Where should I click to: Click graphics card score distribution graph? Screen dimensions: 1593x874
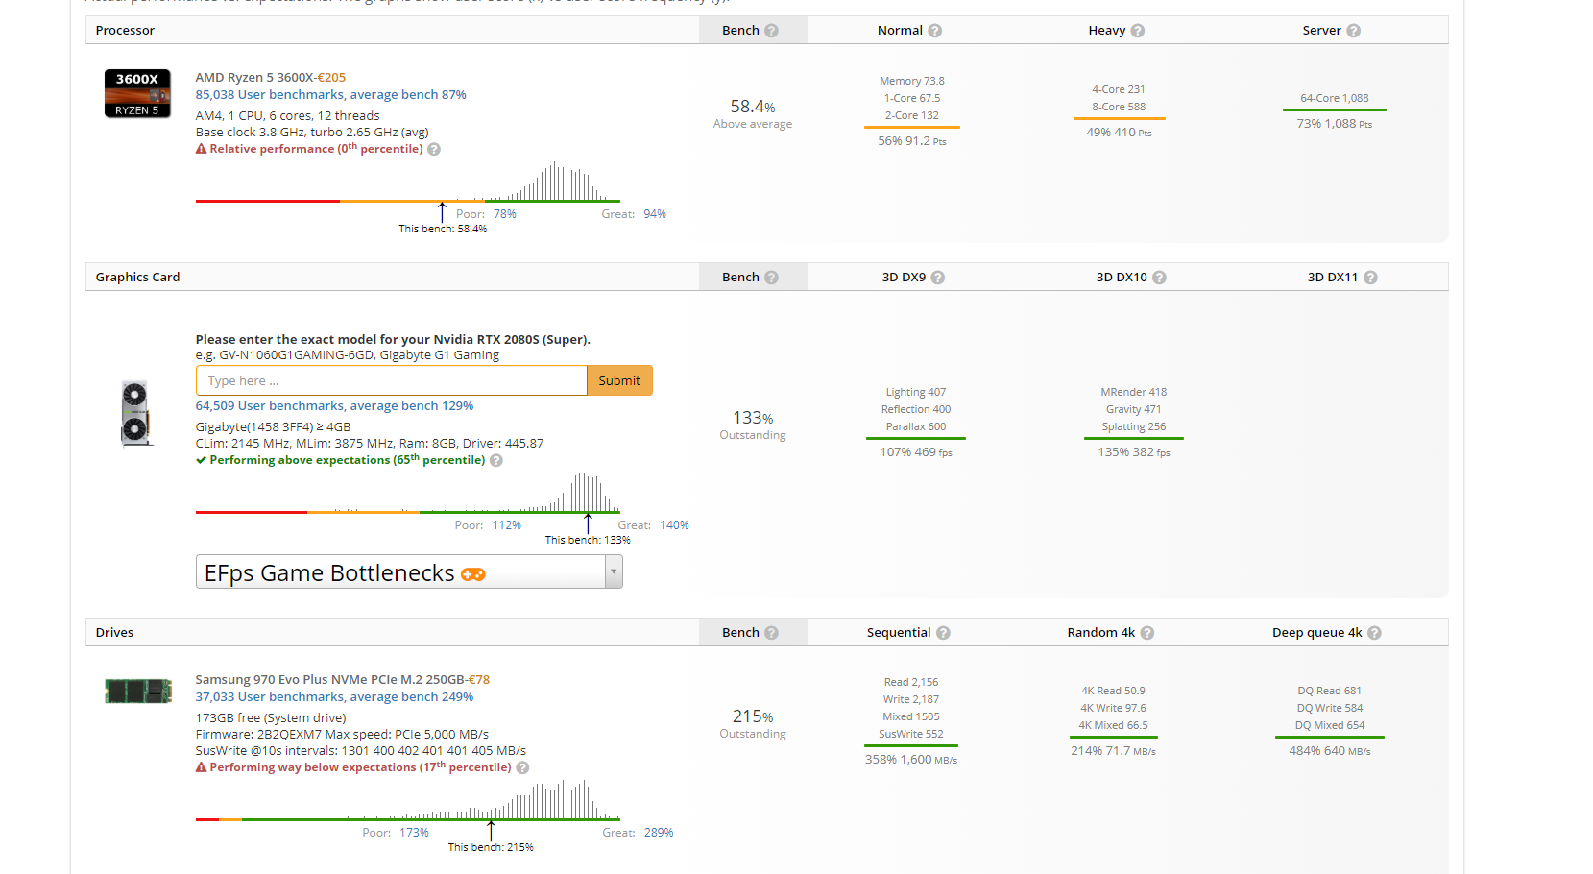coord(408,493)
